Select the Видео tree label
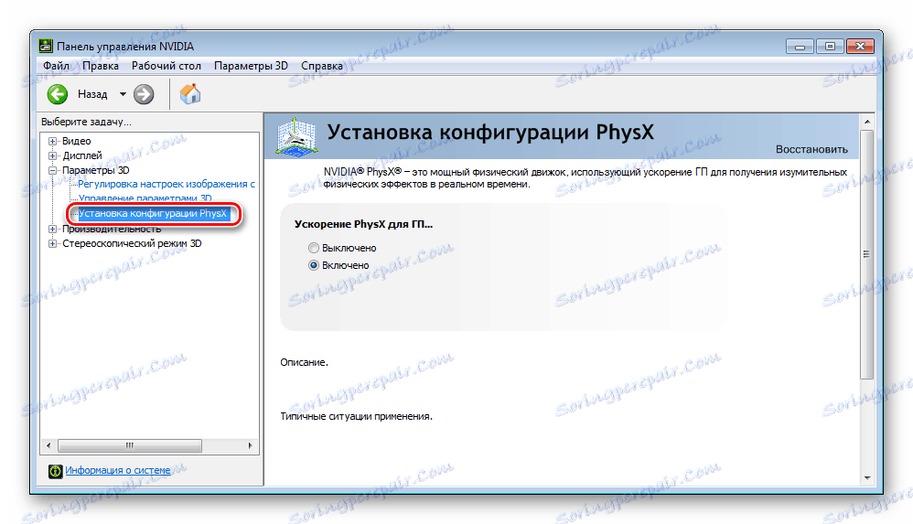This screenshot has width=913, height=524. tap(76, 141)
